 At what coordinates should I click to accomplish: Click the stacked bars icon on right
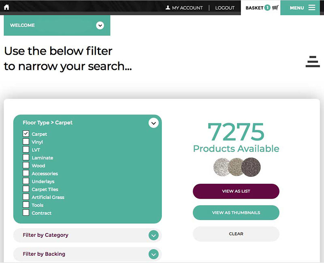tap(313, 62)
